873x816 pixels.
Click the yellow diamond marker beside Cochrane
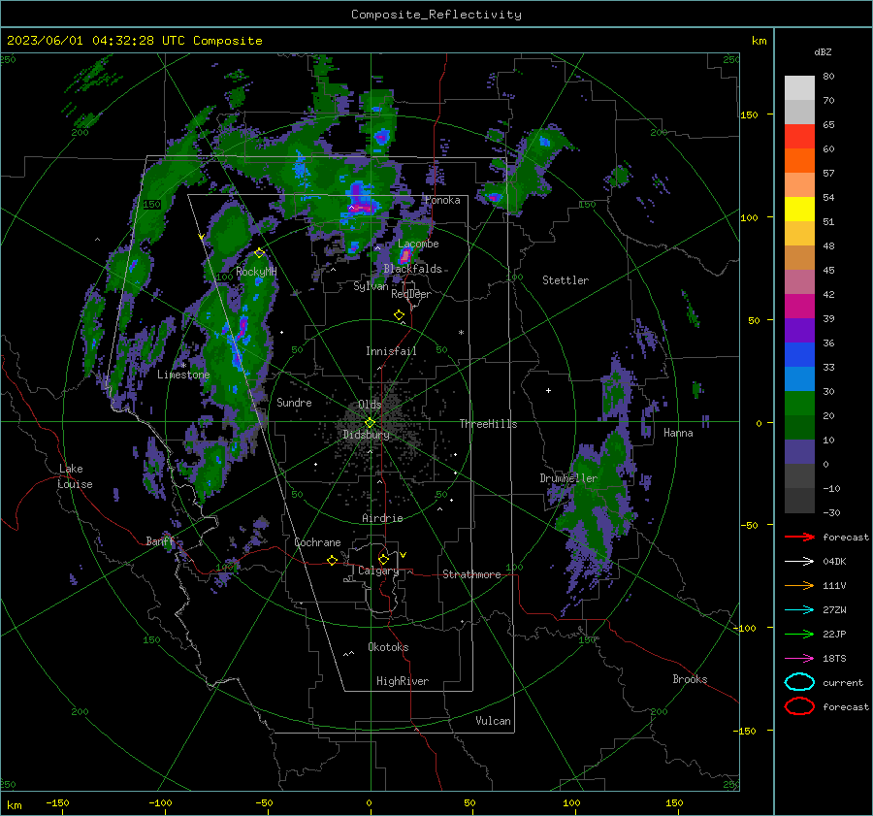coord(332,560)
